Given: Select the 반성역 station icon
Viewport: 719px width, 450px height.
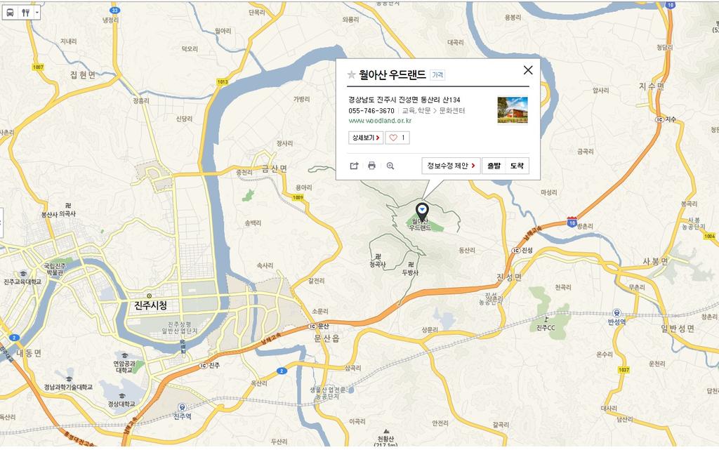Looking at the screenshot, I should (616, 313).
